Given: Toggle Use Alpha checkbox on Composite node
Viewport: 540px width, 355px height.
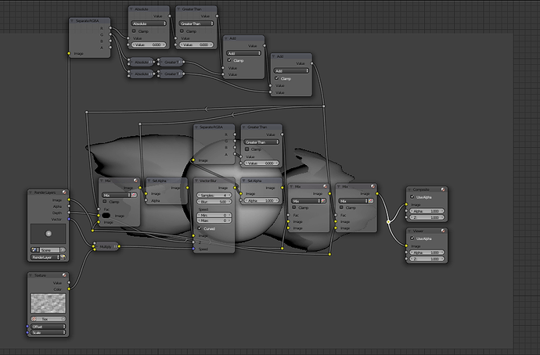Looking at the screenshot, I should [412, 197].
